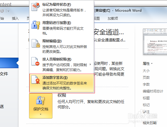The height and width of the screenshot is (127, 167).
Task: Select Add a Digital Signature (添加数字签名)
Action: (62, 83)
